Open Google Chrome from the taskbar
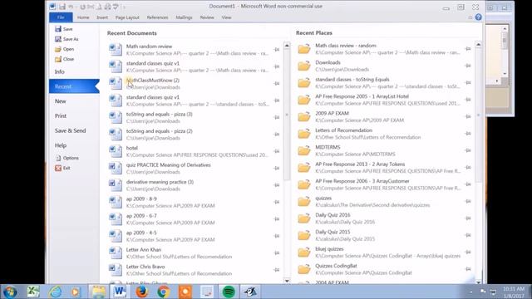Screen dimensions: 532x299 coord(164,292)
